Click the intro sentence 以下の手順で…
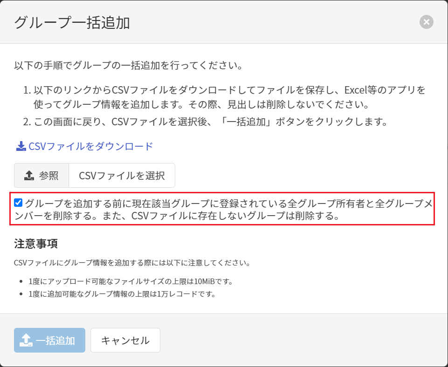Screen dimensions: 448x367 128,65
